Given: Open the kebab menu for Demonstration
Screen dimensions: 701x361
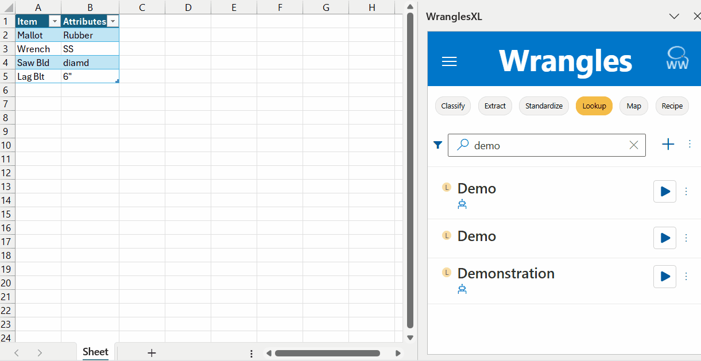Looking at the screenshot, I should 686,277.
